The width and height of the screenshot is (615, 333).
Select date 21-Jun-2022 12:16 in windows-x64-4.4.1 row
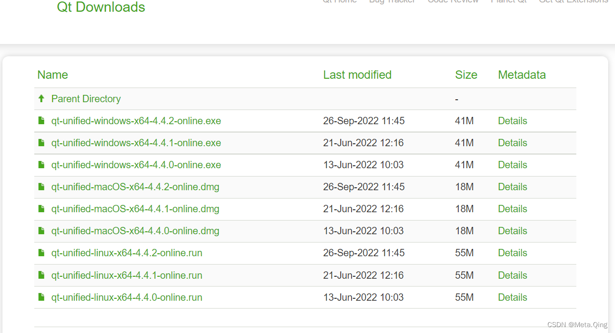363,143
